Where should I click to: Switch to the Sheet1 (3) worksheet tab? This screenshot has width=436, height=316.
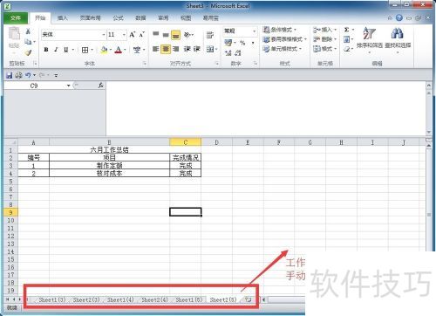click(52, 299)
